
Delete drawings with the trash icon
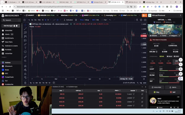point(25,83)
